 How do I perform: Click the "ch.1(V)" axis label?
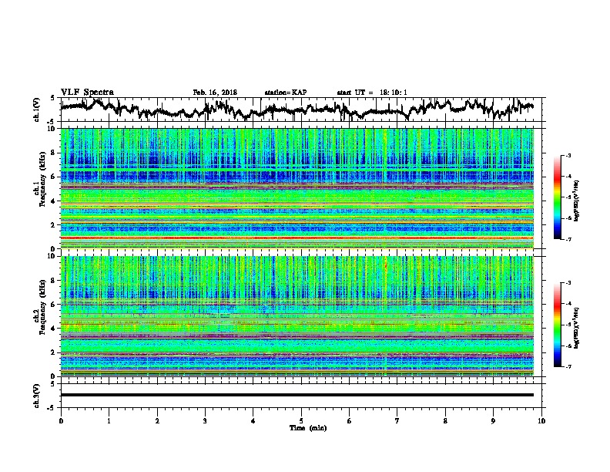coord(37,109)
